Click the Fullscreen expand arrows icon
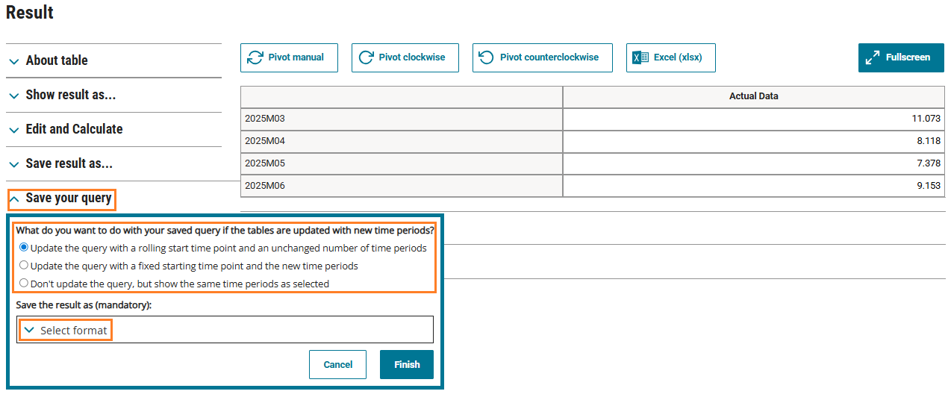The width and height of the screenshot is (951, 400). coord(872,57)
